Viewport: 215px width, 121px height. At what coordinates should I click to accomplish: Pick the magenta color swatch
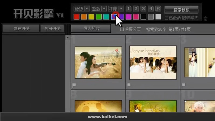129,17
